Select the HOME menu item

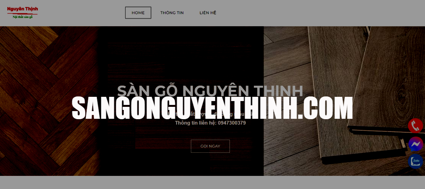138,13
